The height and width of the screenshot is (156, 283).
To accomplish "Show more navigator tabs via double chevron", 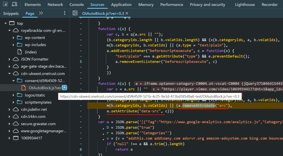I will click(x=41, y=13).
